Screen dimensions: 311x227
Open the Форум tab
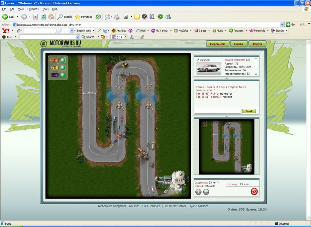(x=257, y=44)
